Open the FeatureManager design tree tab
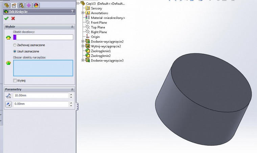This screenshot has width=257, height=153. coord(6,5)
